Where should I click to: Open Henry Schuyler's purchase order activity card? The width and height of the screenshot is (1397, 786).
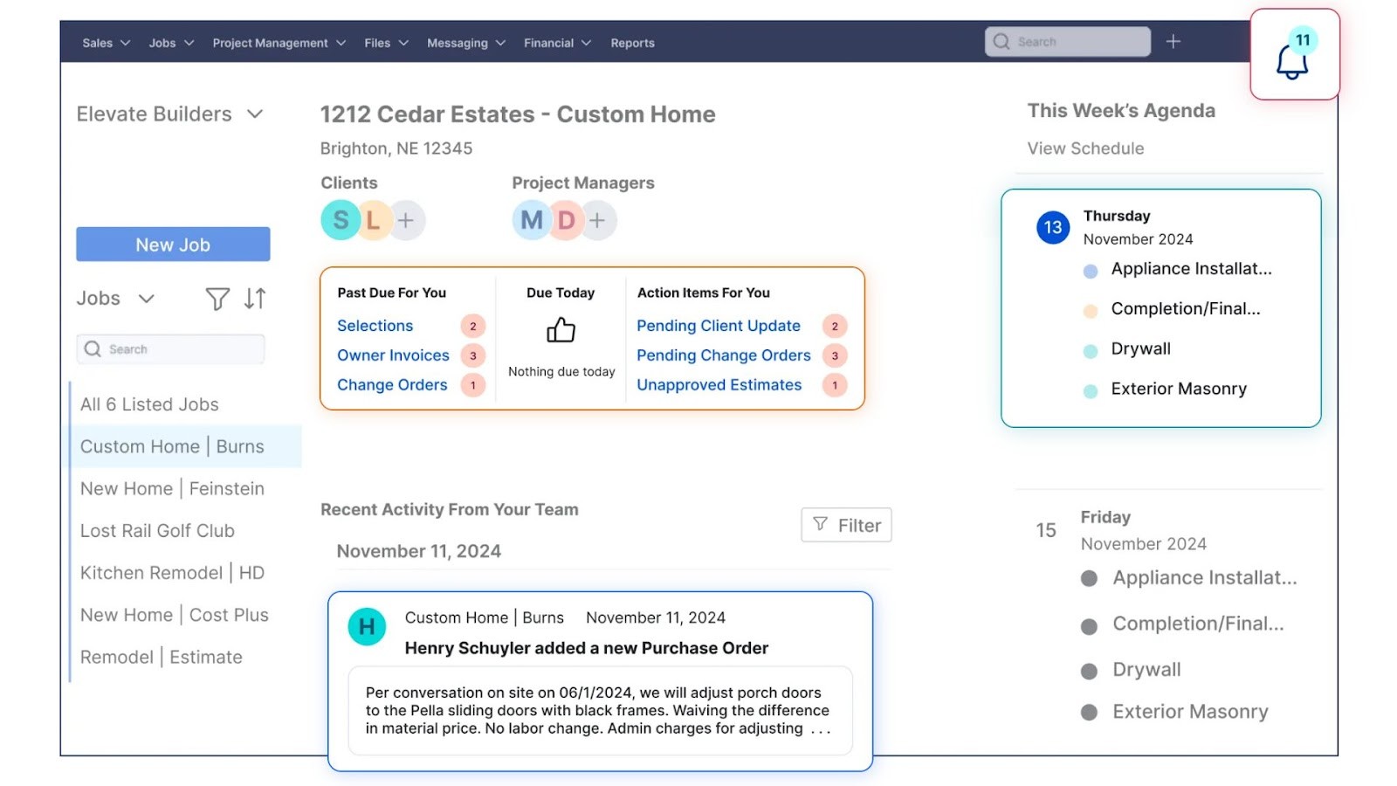pos(600,681)
